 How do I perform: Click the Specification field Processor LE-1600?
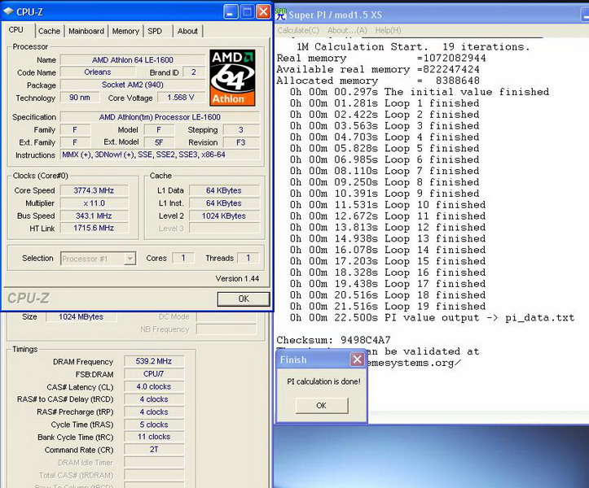pos(160,117)
